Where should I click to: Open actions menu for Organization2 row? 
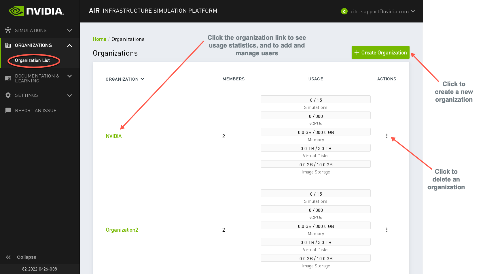pyautogui.click(x=387, y=230)
